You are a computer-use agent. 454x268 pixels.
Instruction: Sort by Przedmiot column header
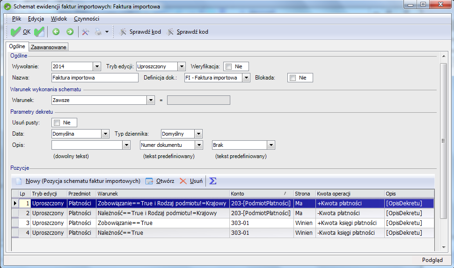point(81,194)
